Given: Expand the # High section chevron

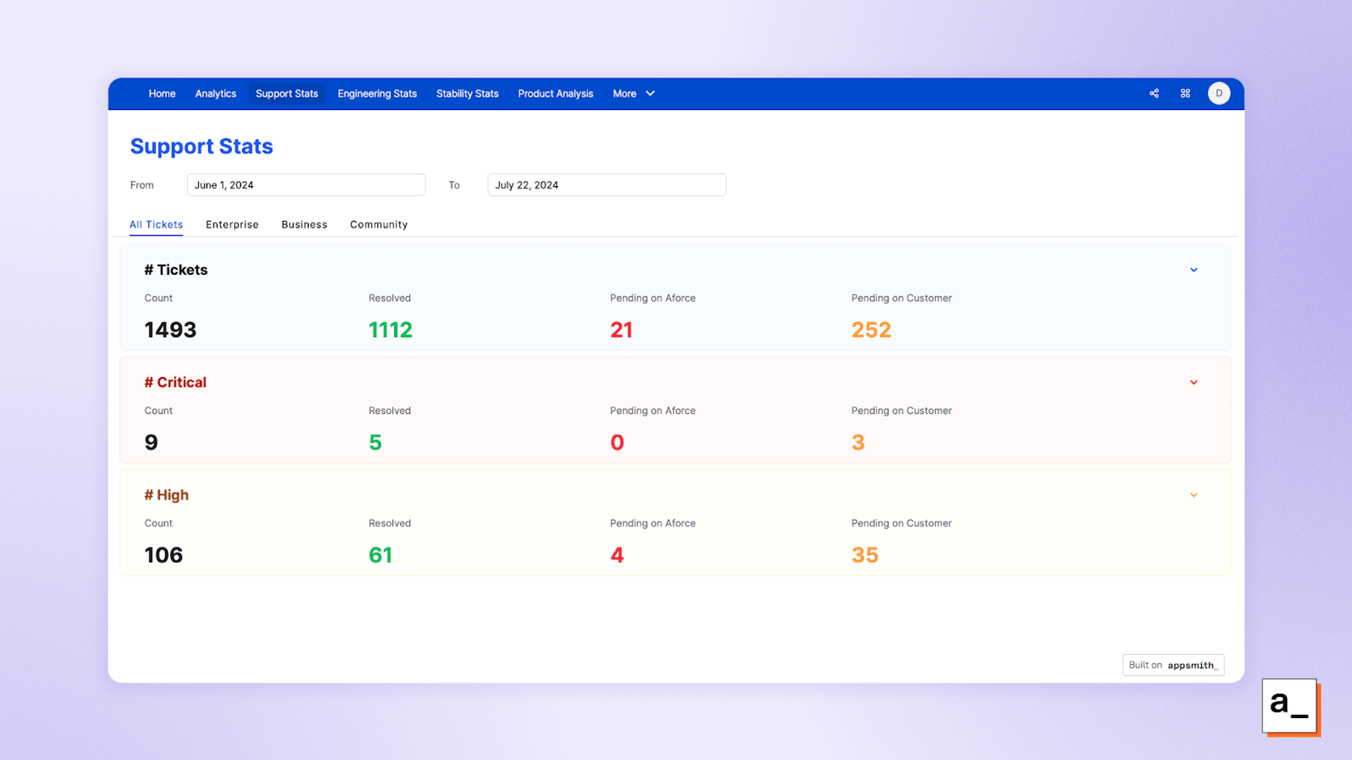Looking at the screenshot, I should point(1194,495).
